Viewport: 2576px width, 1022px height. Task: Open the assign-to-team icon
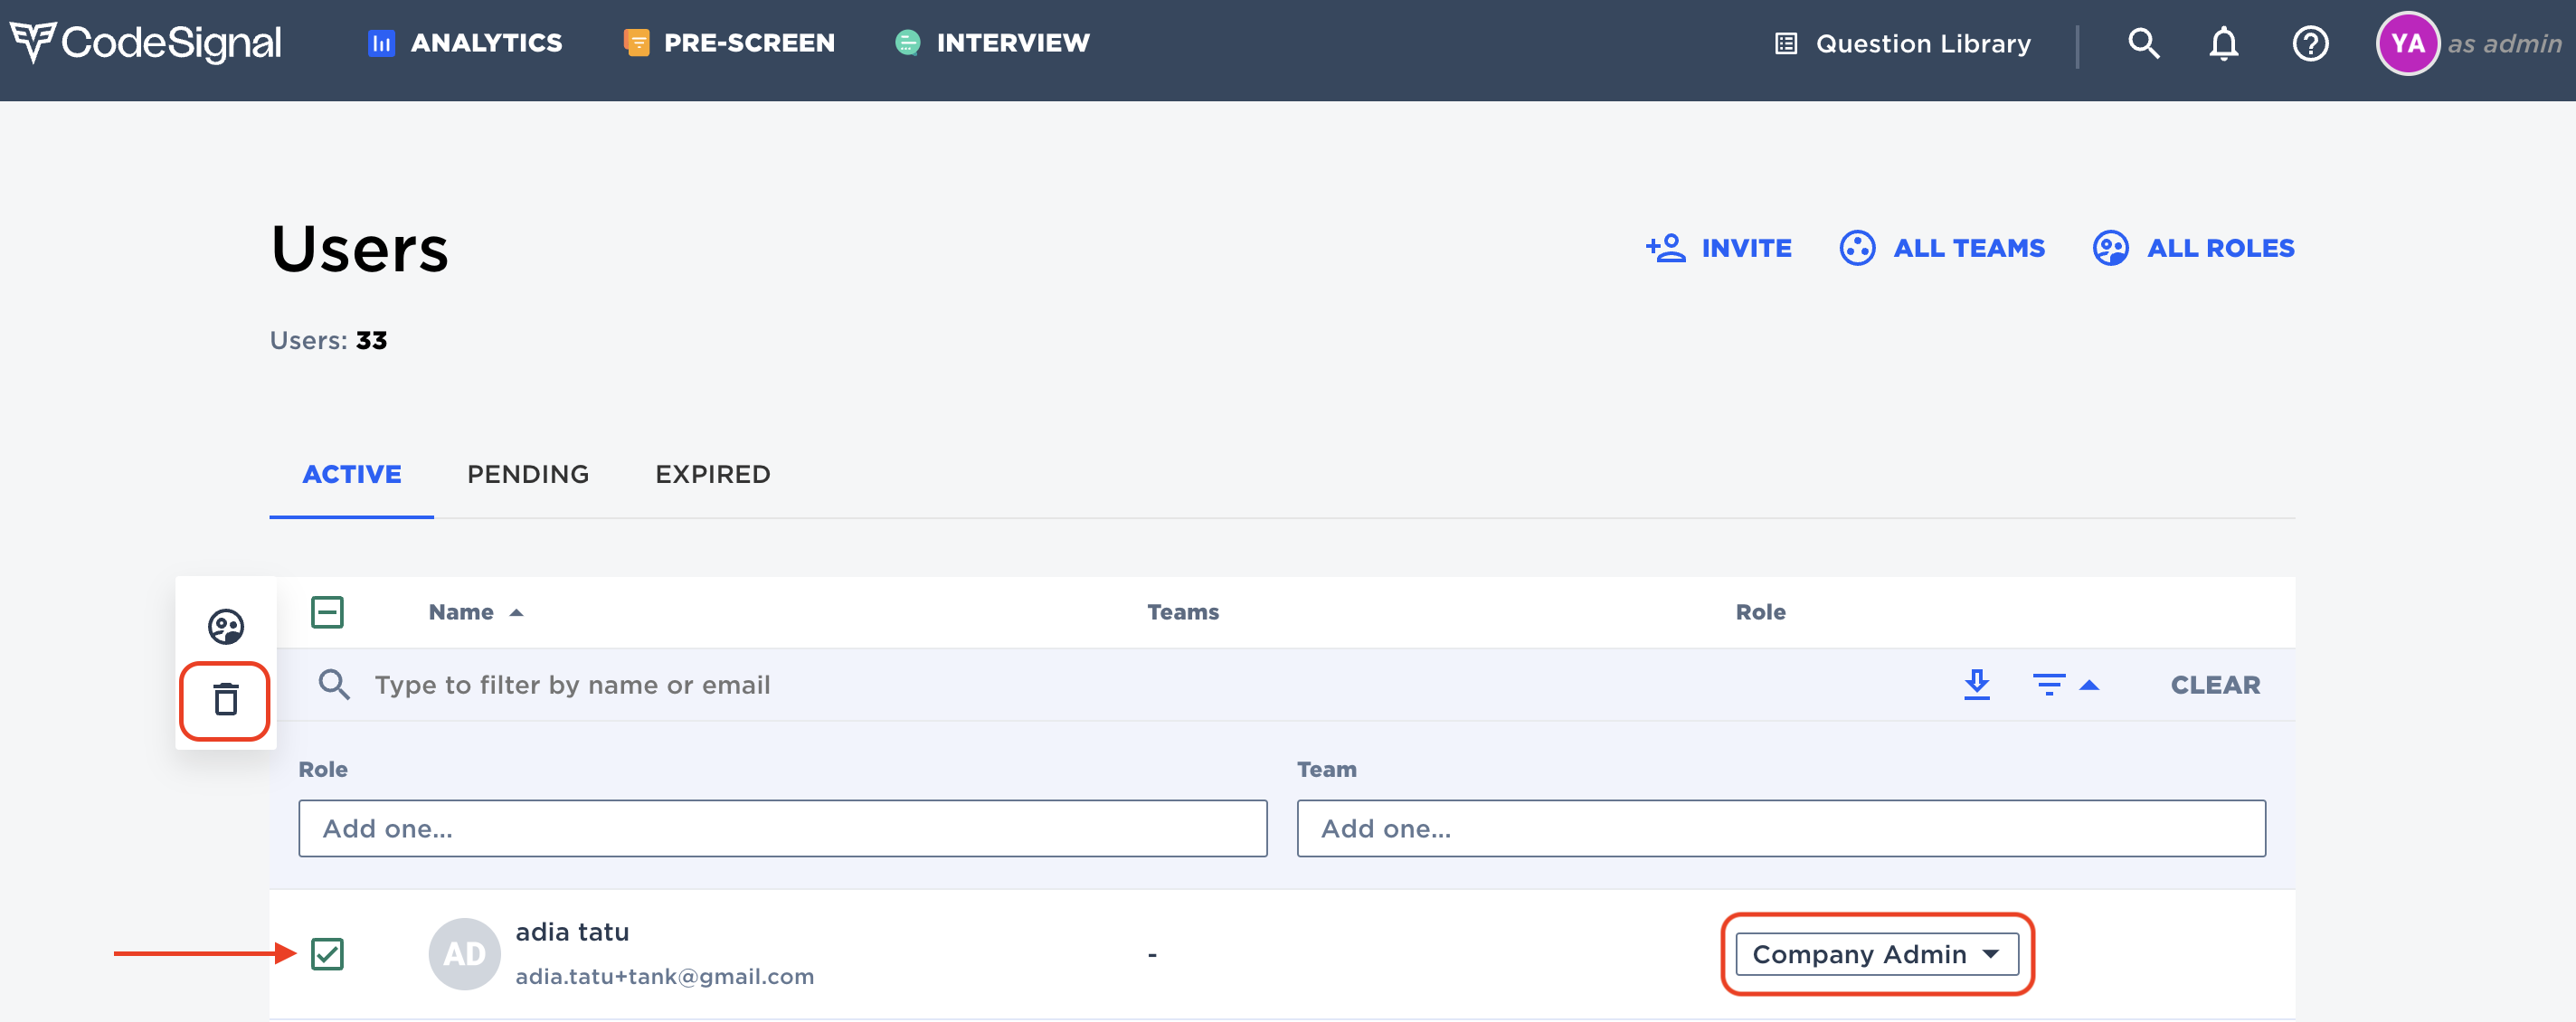(227, 626)
